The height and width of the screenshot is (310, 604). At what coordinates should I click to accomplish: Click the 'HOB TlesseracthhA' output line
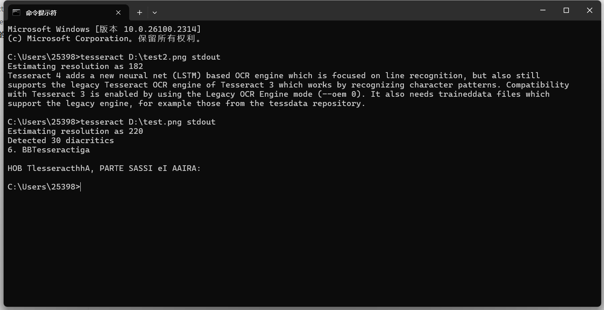point(104,168)
